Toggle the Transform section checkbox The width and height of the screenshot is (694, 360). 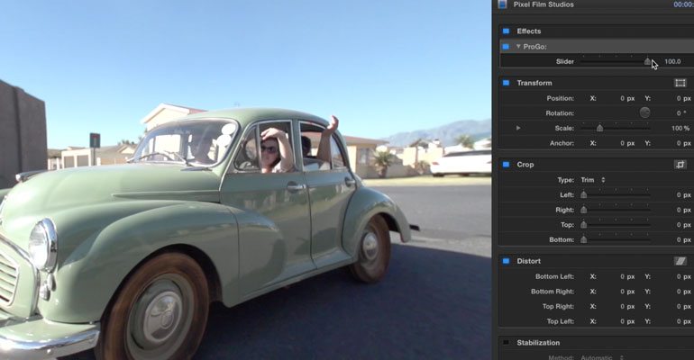point(506,83)
